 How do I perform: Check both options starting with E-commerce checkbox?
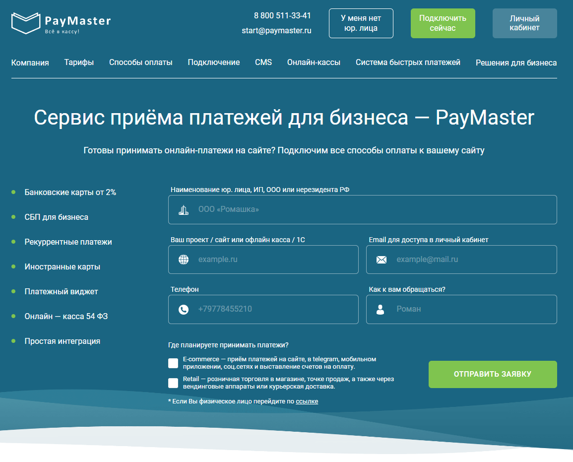(173, 363)
